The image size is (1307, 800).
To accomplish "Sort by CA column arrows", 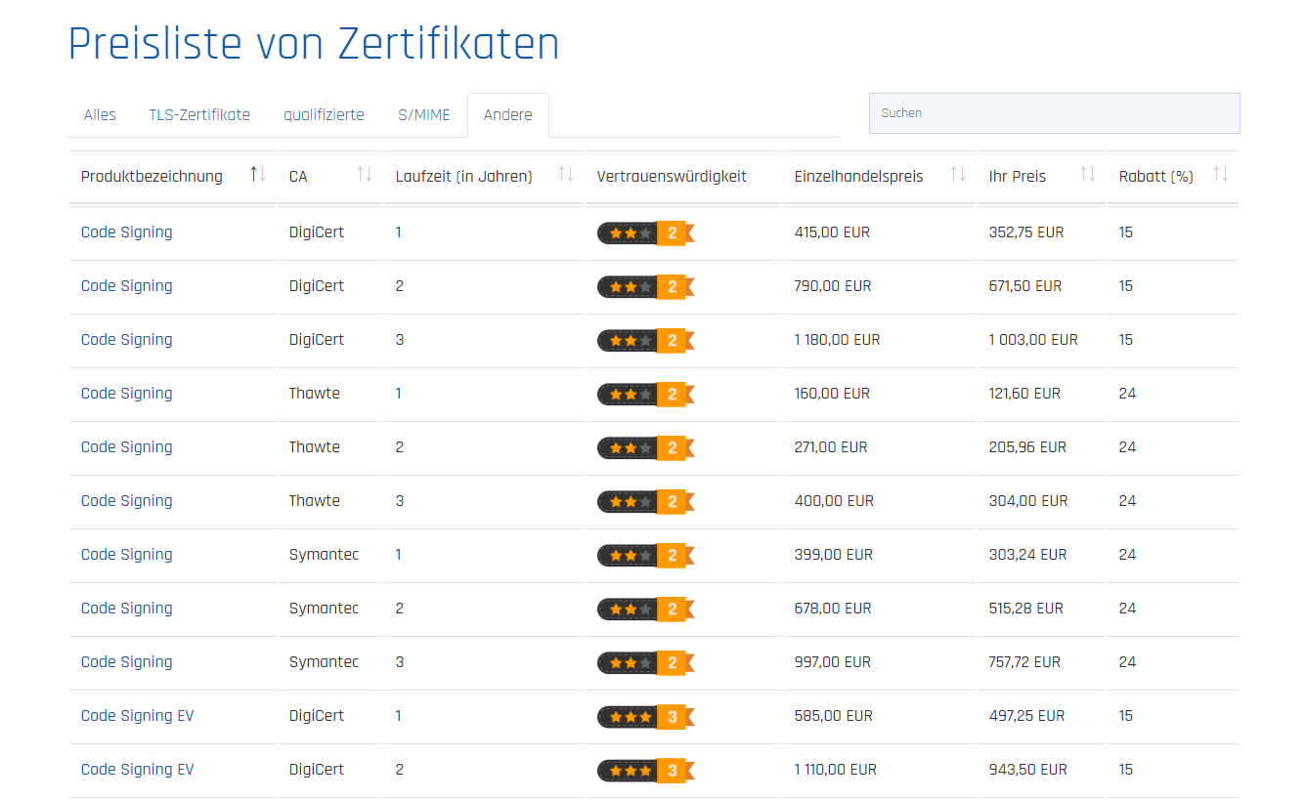I will [365, 175].
